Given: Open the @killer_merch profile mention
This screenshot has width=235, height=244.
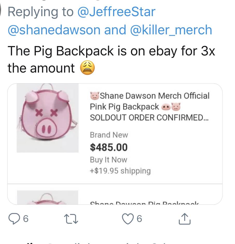Looking at the screenshot, I should pyautogui.click(x=171, y=30).
